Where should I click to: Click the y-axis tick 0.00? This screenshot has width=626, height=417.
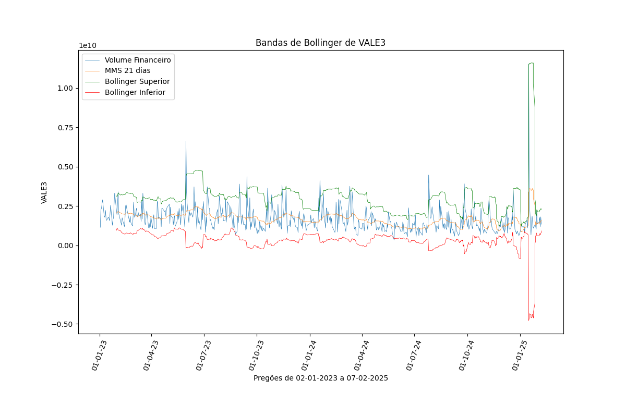point(66,246)
